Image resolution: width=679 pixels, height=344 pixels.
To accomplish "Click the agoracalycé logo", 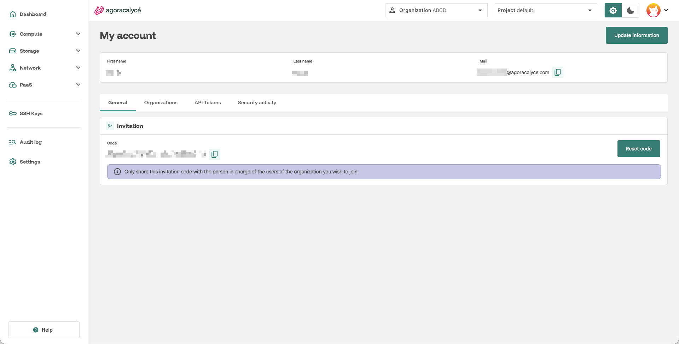I will coord(118,10).
